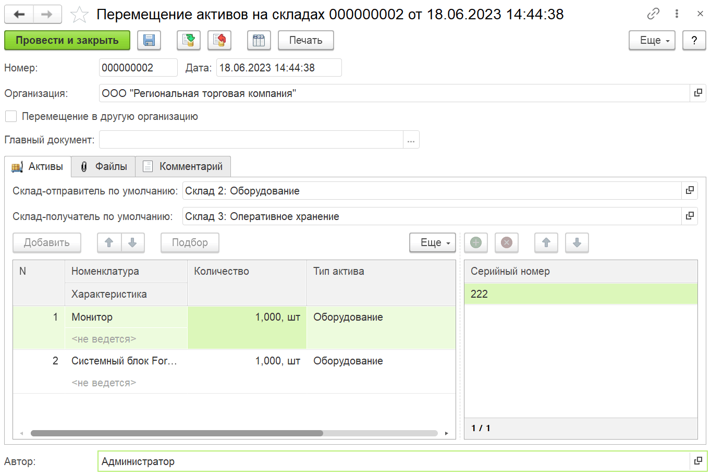Image resolution: width=711 pixels, height=476 pixels.
Task: Move serial number down
Action: click(577, 242)
